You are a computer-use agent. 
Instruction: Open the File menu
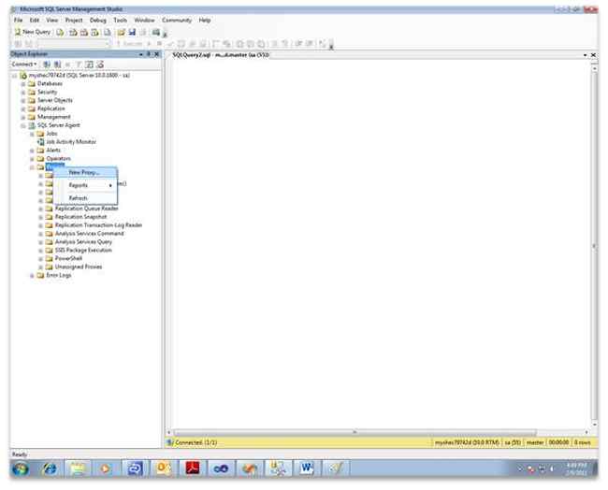pyautogui.click(x=18, y=20)
